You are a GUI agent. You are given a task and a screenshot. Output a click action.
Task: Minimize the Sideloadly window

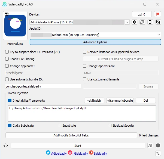click(x=133, y=4)
